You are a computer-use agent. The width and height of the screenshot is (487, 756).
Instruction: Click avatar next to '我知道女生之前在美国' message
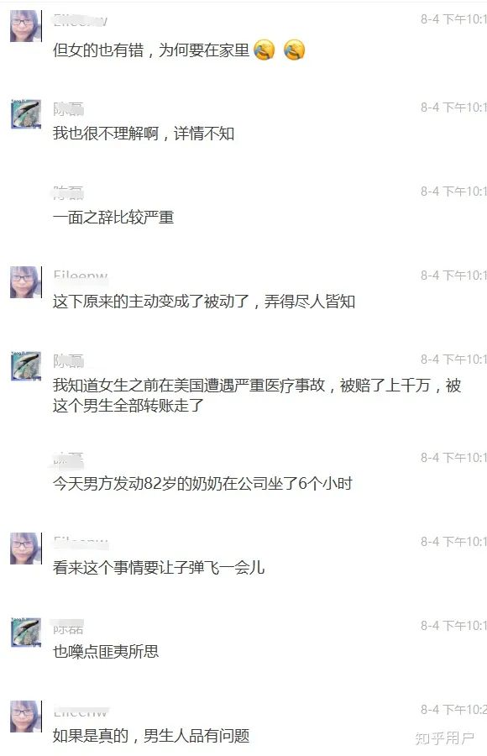click(26, 366)
